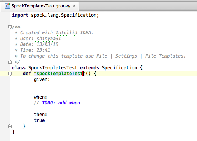Click the date '13/03/18' in comment

pyautogui.click(x=47, y=44)
